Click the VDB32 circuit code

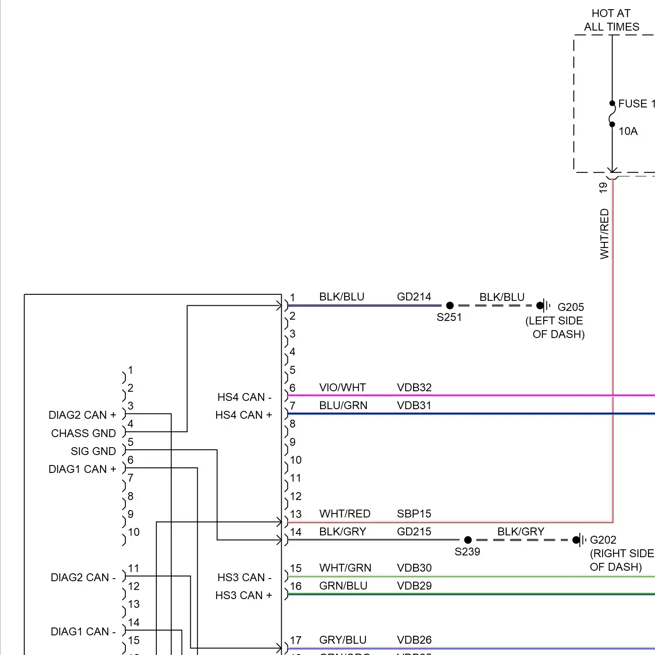click(414, 387)
